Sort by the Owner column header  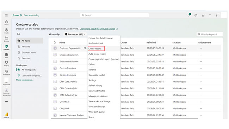coord(124,42)
